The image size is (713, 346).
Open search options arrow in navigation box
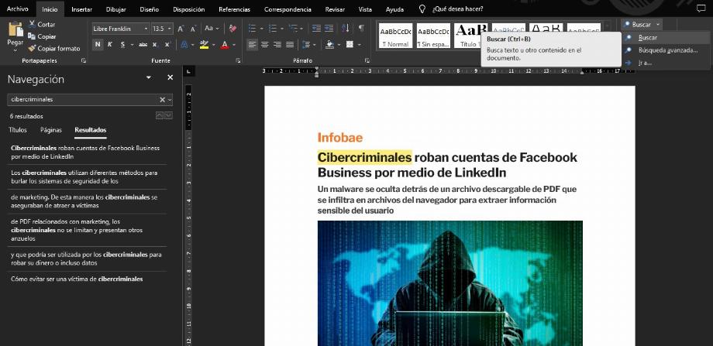click(170, 99)
